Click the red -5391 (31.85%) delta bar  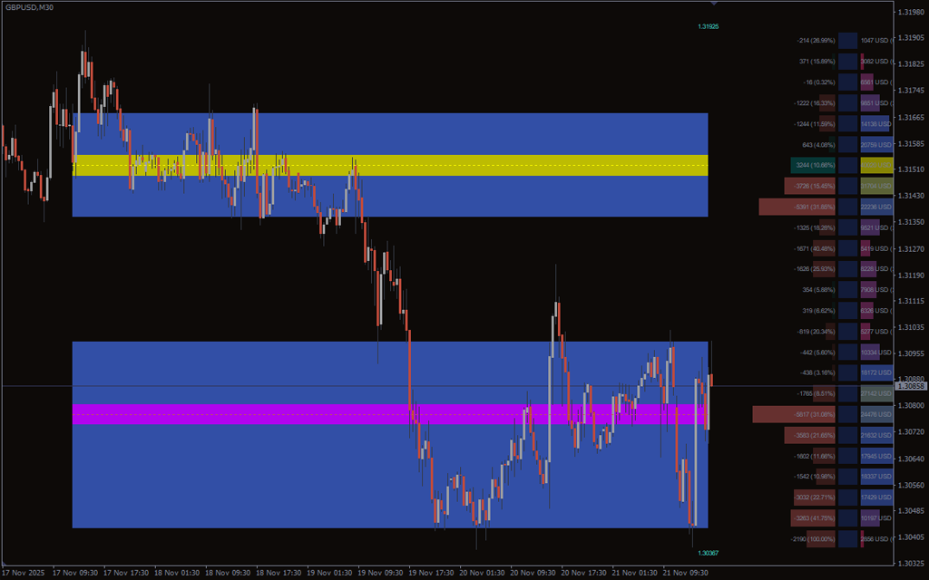tap(797, 208)
